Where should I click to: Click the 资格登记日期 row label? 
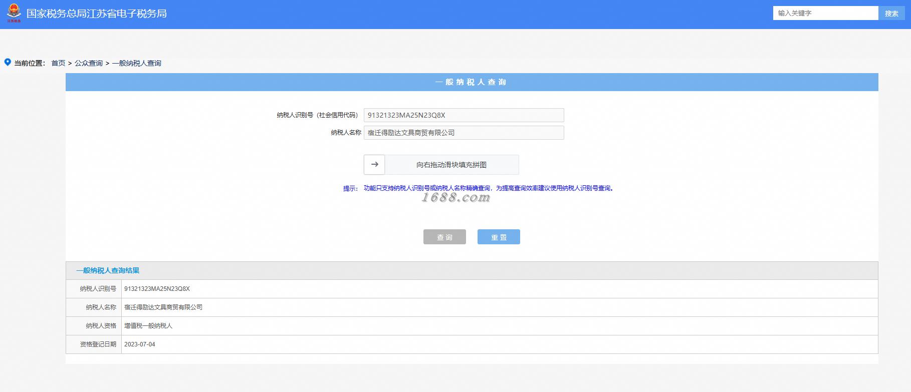click(x=98, y=344)
